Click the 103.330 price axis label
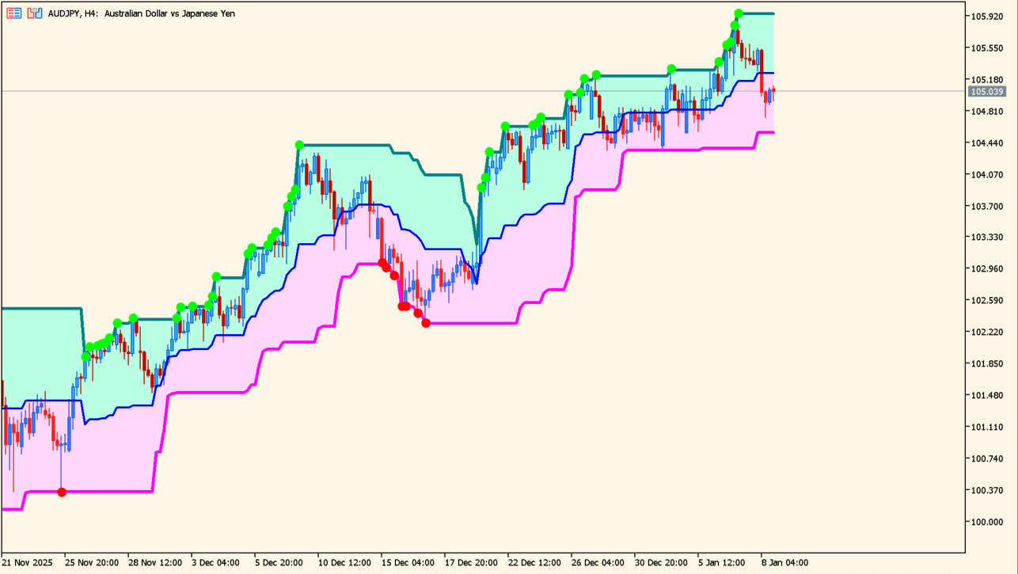 pos(987,238)
